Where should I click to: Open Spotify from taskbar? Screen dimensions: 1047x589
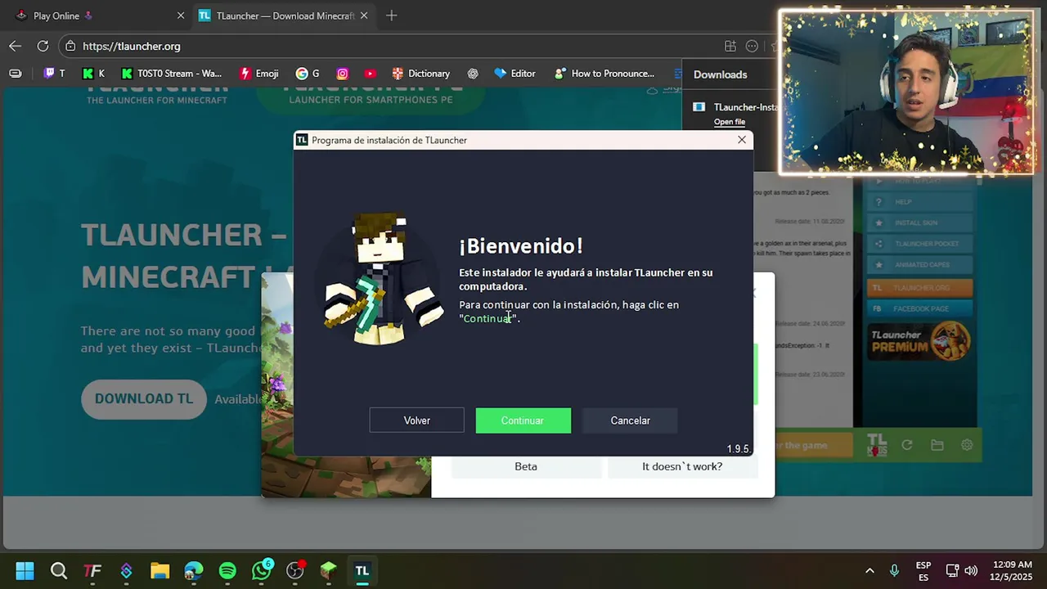[227, 570]
